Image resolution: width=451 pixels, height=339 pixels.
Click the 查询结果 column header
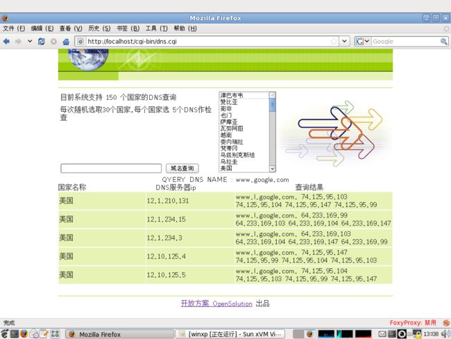[x=309, y=188]
